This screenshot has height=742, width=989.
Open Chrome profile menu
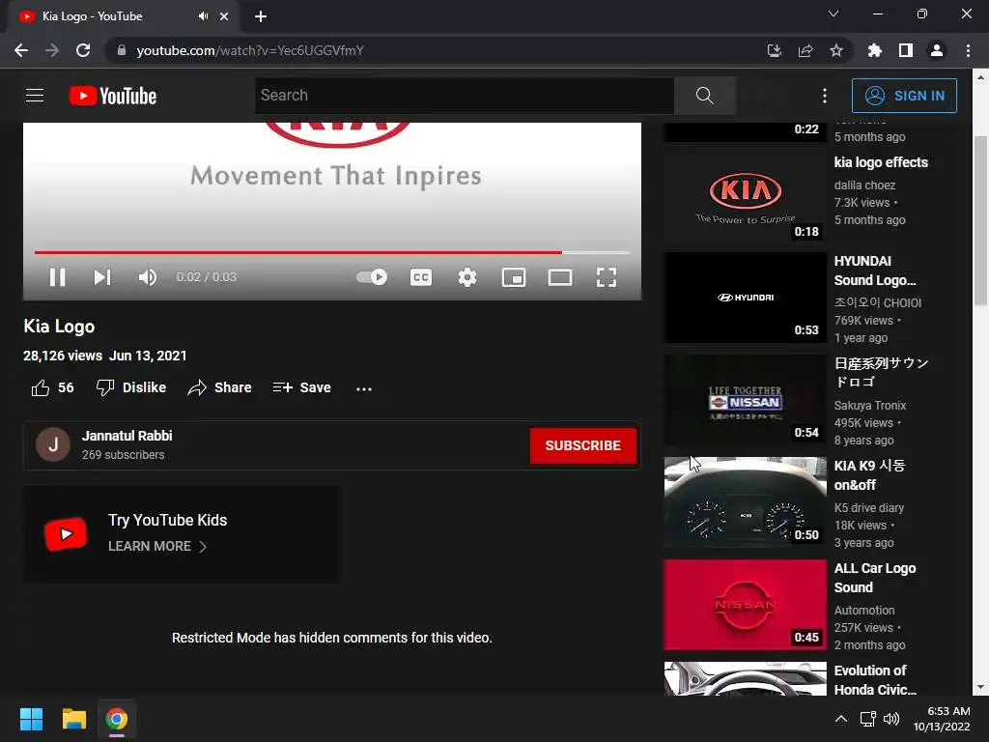tap(937, 50)
